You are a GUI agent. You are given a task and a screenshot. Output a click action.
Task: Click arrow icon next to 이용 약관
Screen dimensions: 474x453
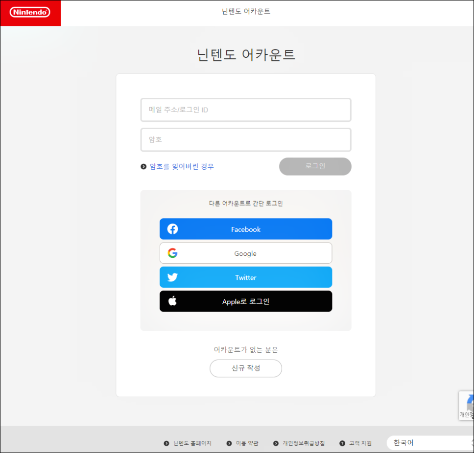[229, 443]
